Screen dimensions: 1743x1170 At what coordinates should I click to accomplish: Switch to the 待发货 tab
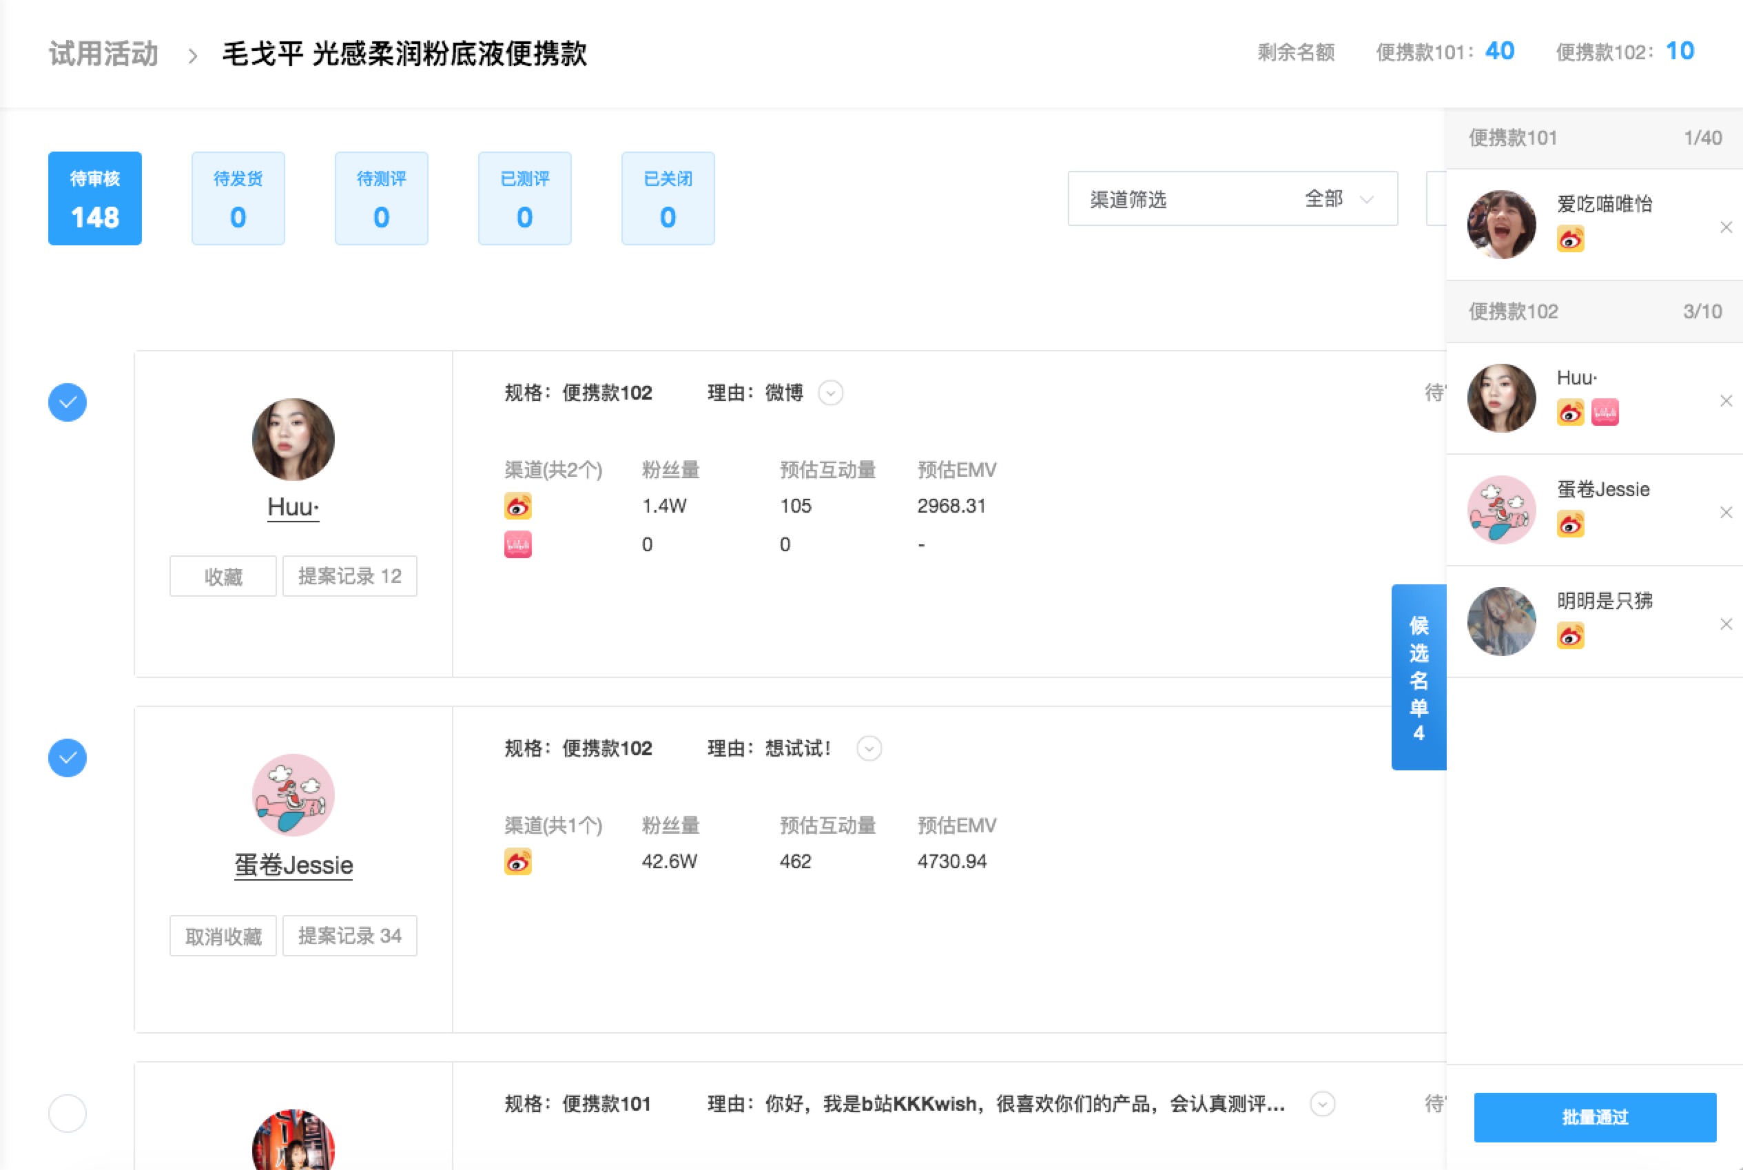click(238, 198)
